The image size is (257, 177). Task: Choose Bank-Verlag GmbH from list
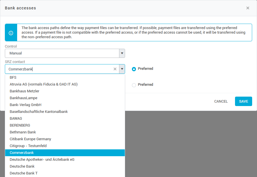point(25,105)
